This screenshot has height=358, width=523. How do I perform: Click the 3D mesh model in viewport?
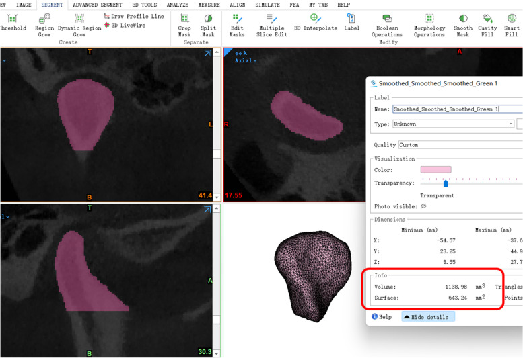click(x=312, y=276)
